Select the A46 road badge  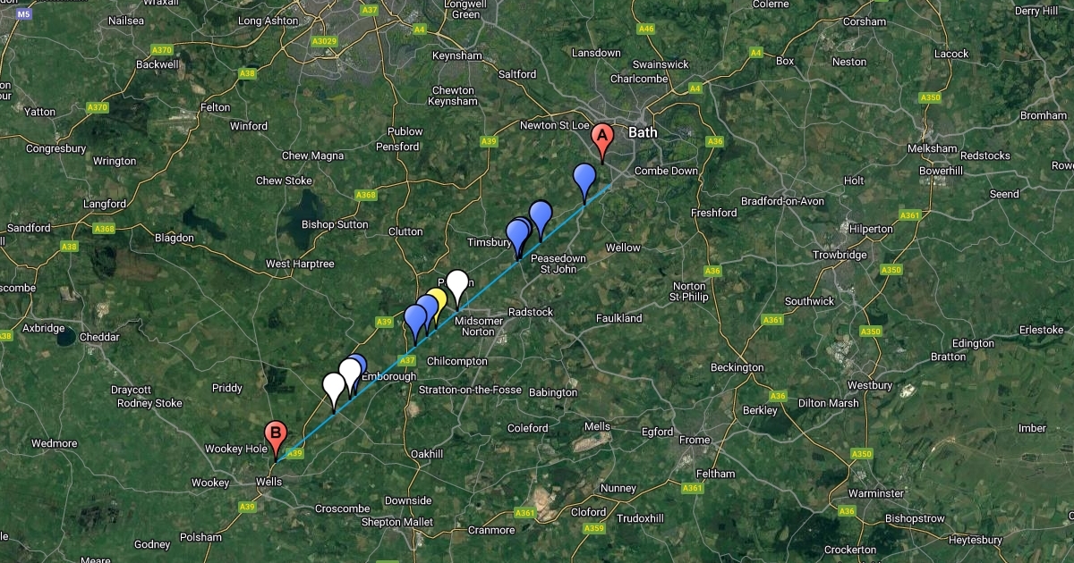pos(646,29)
